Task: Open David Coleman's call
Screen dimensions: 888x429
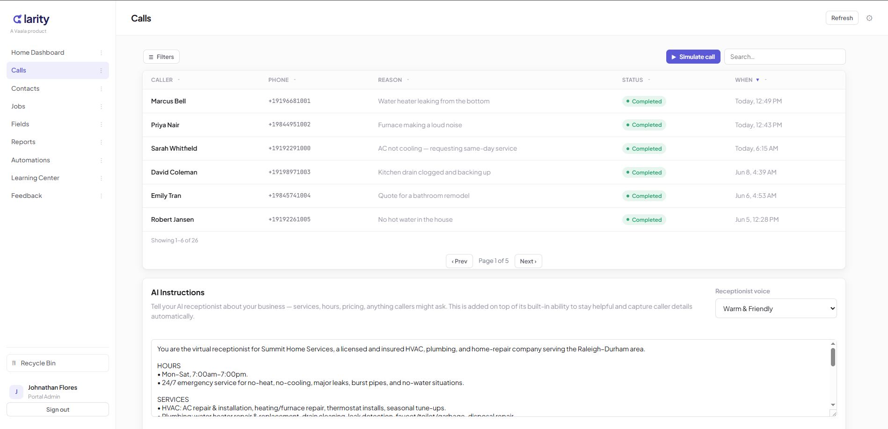Action: point(494,172)
